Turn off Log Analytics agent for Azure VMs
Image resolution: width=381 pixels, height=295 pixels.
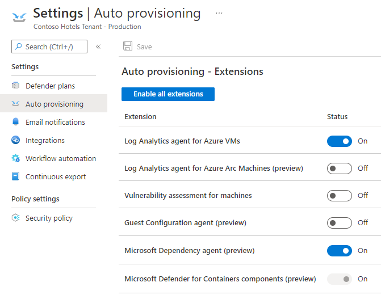(x=339, y=141)
